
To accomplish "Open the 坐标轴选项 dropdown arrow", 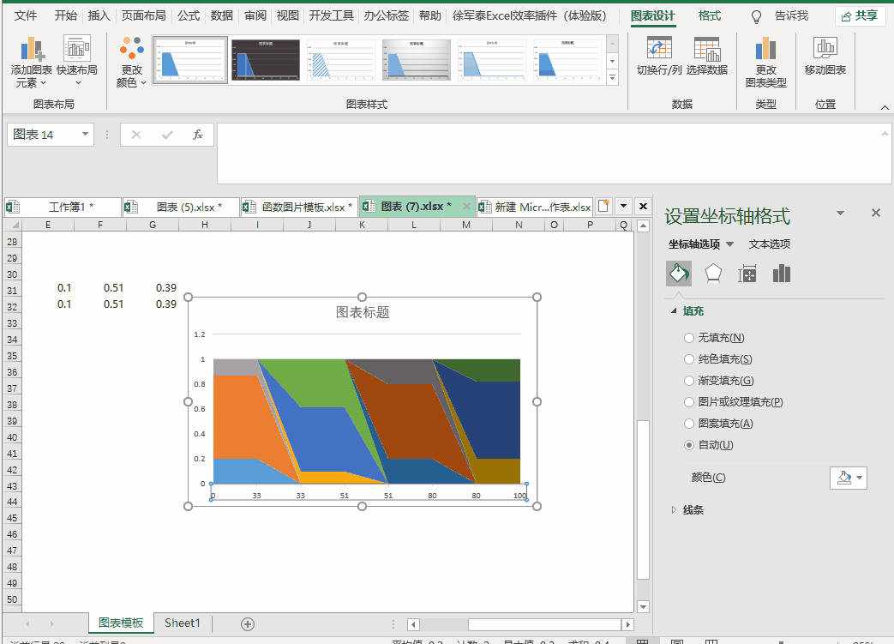I will pos(729,244).
